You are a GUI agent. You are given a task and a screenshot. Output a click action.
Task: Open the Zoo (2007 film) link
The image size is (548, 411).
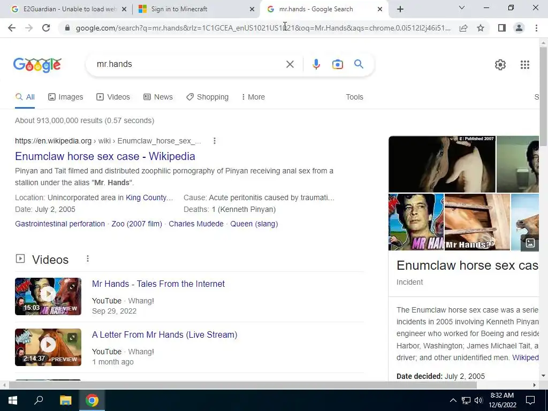click(x=136, y=224)
